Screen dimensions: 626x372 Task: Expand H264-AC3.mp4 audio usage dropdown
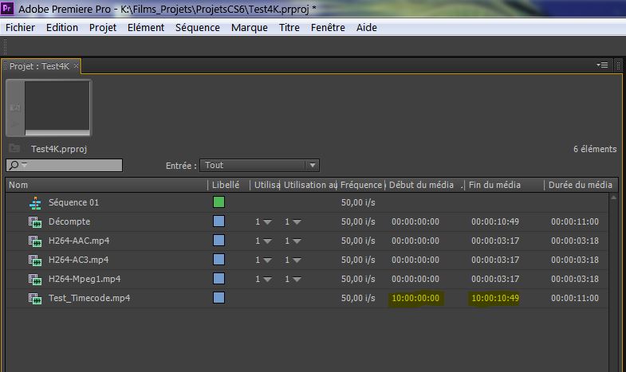[297, 260]
